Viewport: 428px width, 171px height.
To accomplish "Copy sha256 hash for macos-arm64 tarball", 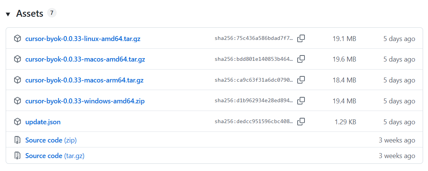I will point(301,80).
